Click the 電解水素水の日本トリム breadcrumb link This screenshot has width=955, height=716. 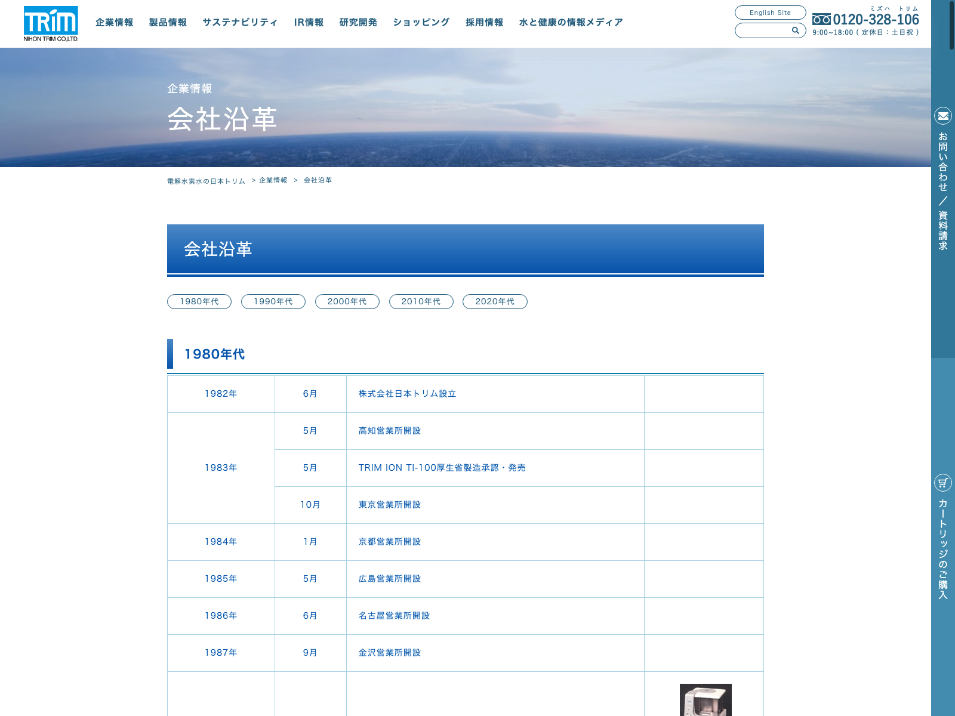[x=206, y=181]
